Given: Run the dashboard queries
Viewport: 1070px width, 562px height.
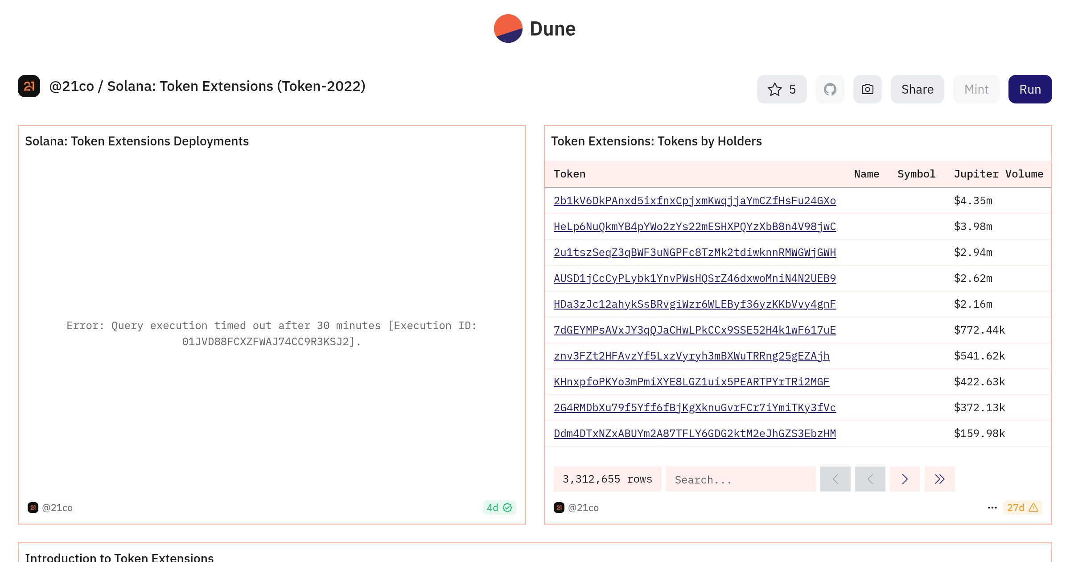Looking at the screenshot, I should pos(1030,89).
